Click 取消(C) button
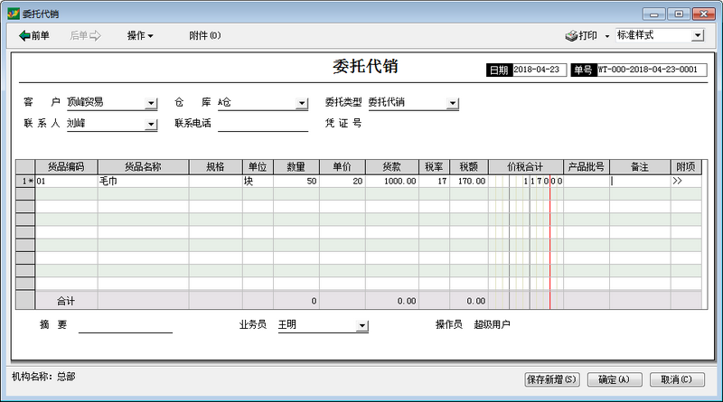The width and height of the screenshot is (723, 402). click(x=677, y=379)
